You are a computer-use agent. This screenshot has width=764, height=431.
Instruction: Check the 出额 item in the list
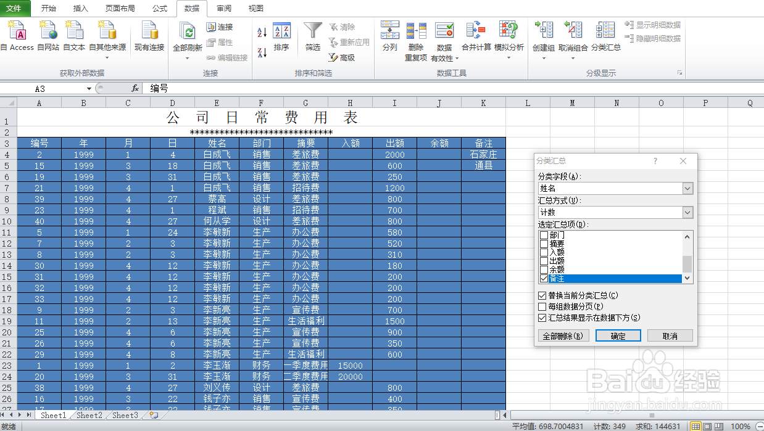pyautogui.click(x=544, y=261)
